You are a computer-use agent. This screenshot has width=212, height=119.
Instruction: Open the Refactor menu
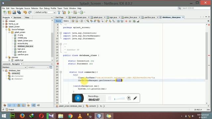[x=35, y=8]
